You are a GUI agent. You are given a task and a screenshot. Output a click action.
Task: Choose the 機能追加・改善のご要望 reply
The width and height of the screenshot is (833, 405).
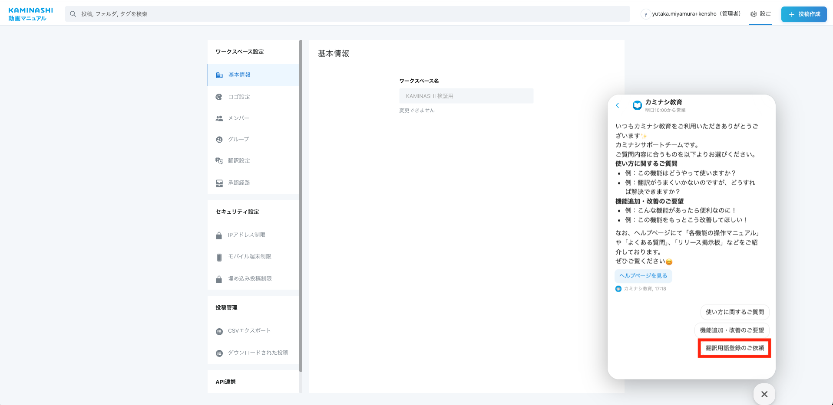click(x=732, y=330)
